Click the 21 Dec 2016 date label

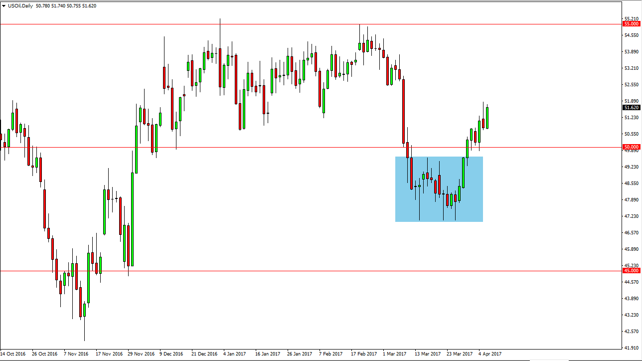coord(204,354)
